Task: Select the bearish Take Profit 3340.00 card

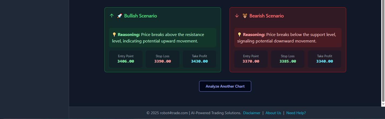Action: (325, 59)
